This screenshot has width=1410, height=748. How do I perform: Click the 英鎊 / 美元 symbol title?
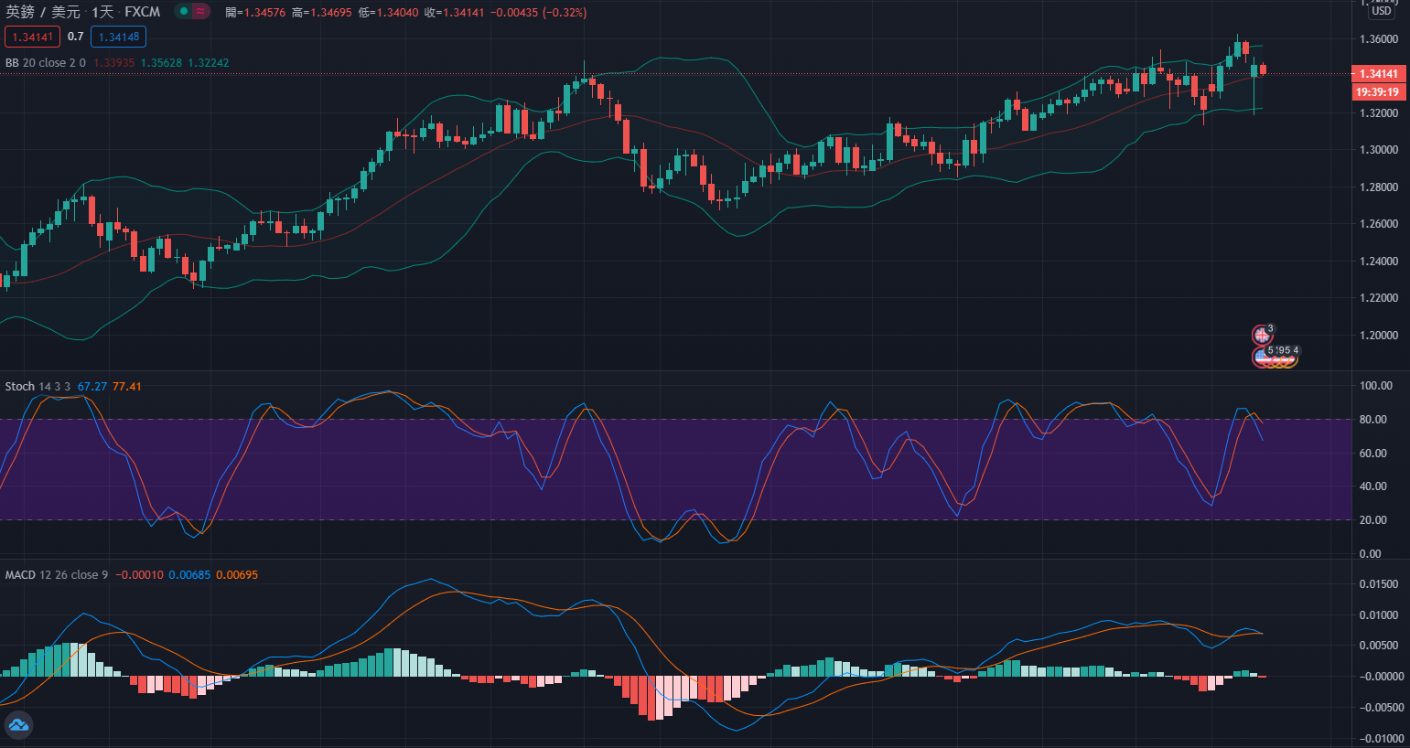click(x=43, y=12)
